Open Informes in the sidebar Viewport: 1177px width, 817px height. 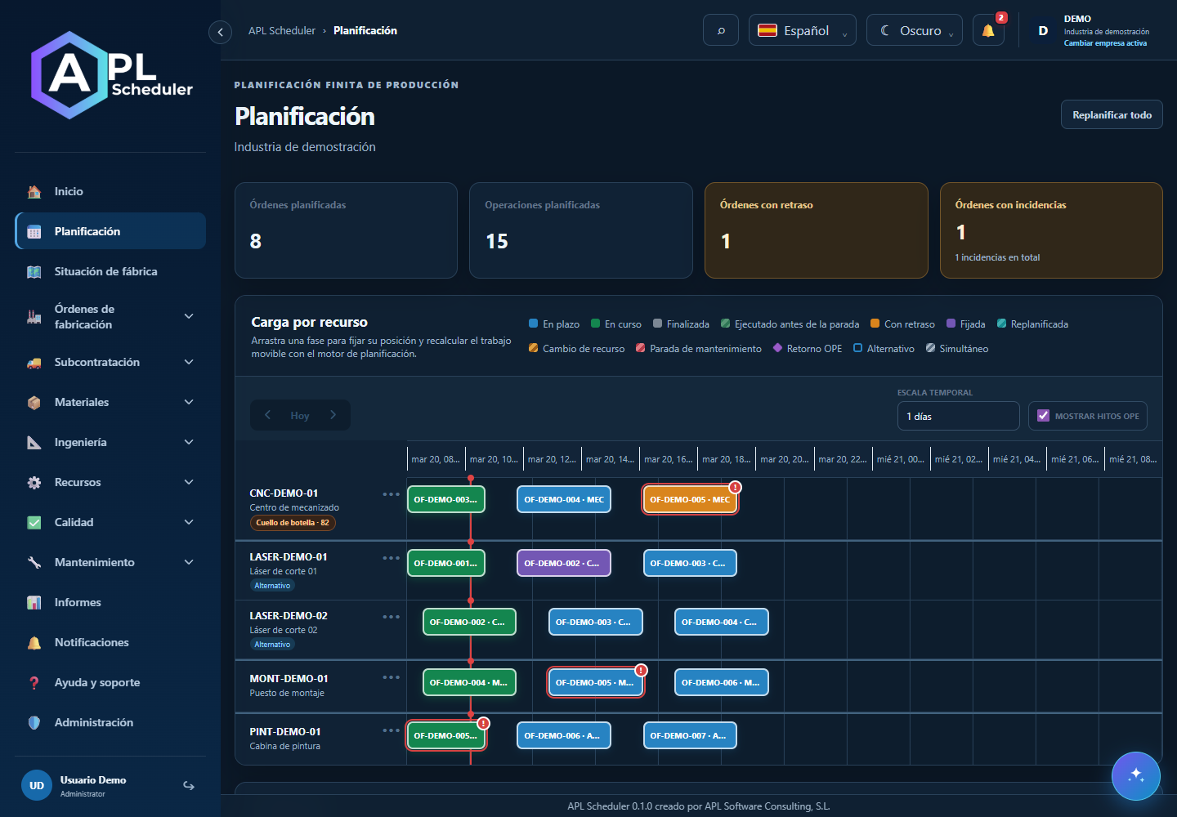[x=110, y=602]
